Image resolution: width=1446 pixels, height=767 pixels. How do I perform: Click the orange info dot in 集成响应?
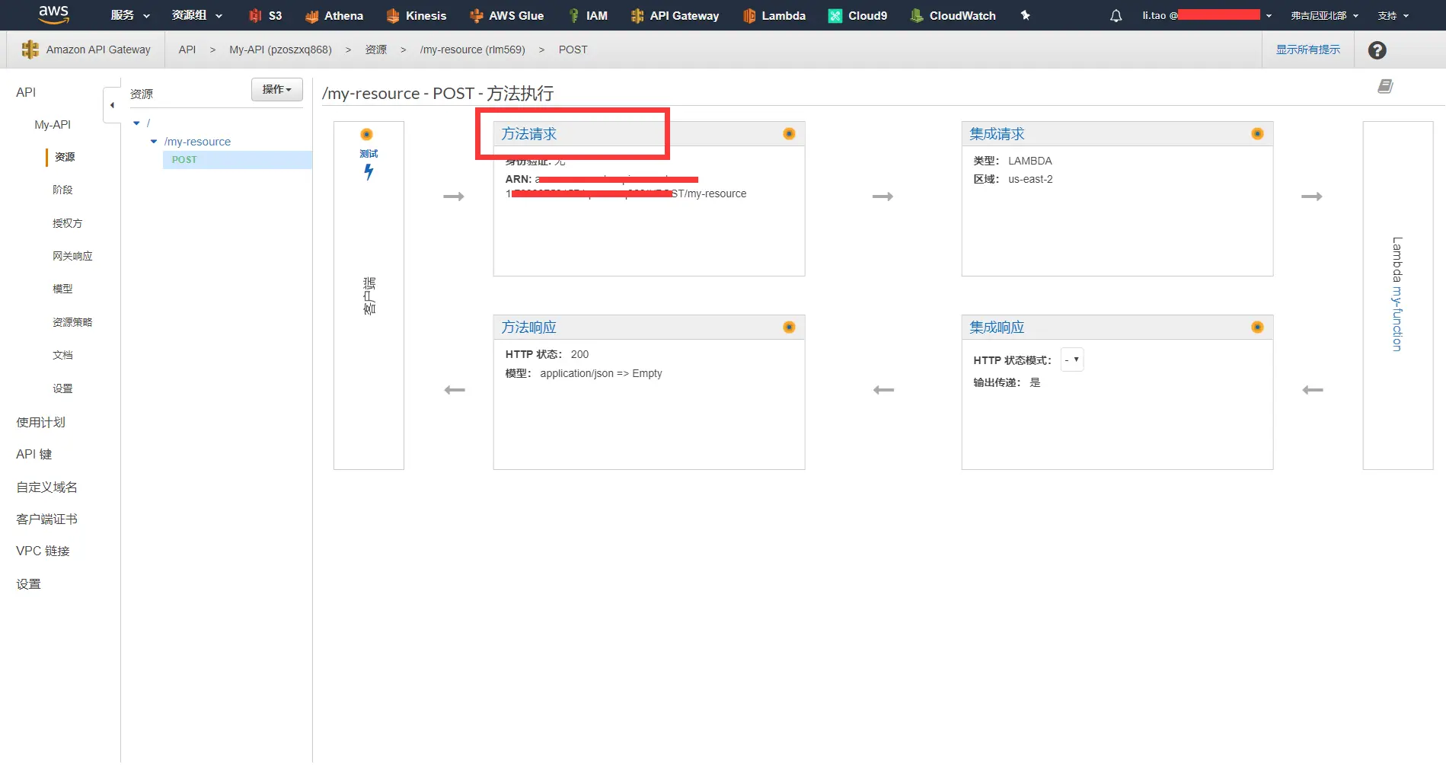coord(1257,328)
